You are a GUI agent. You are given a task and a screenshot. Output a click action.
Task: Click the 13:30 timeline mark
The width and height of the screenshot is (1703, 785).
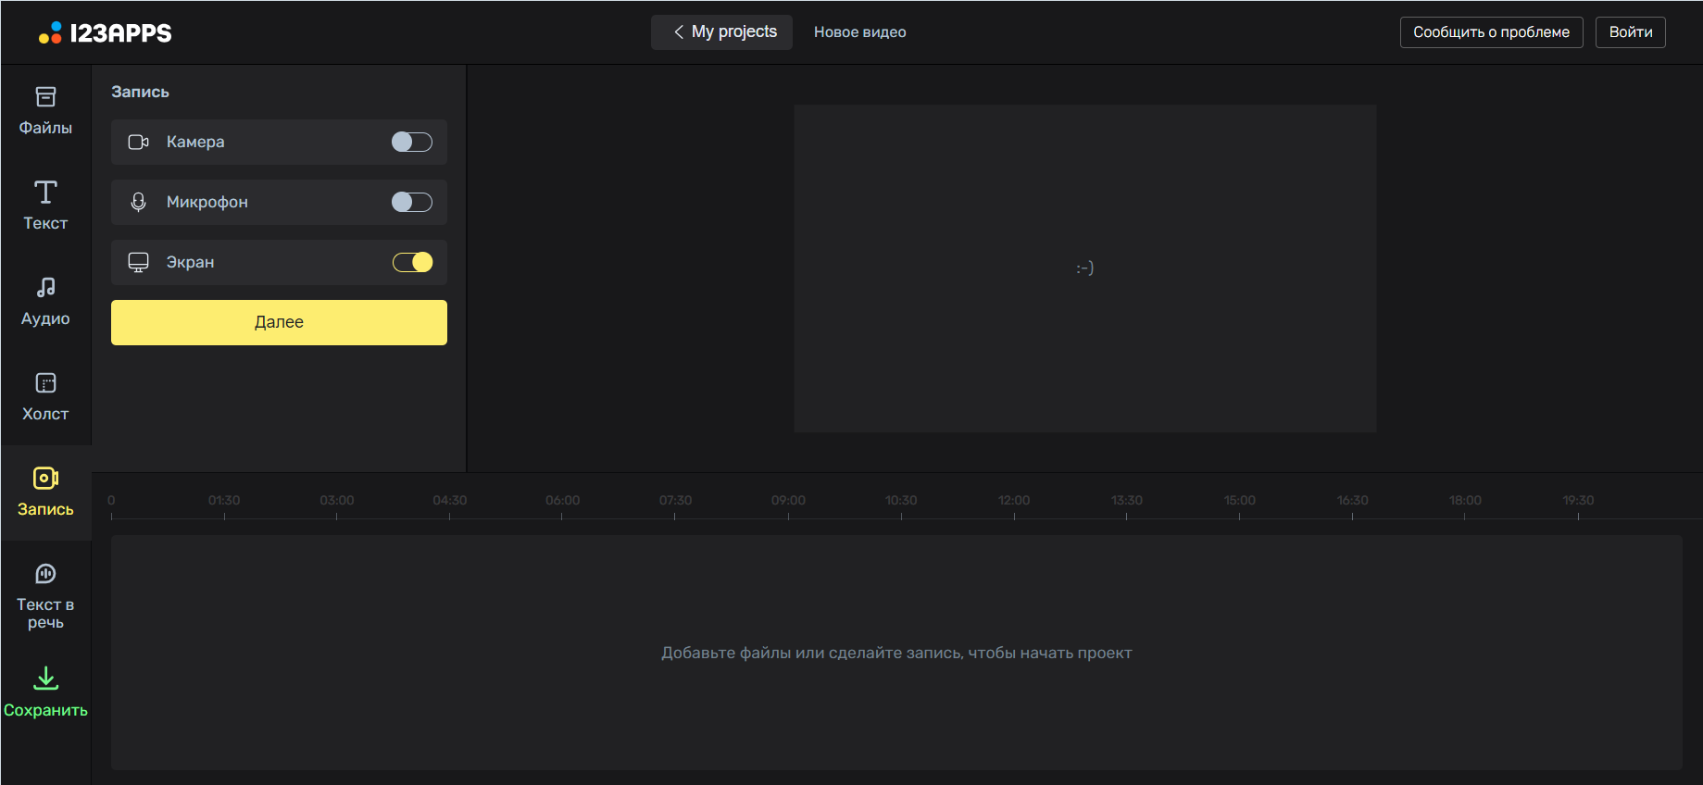point(1127,501)
